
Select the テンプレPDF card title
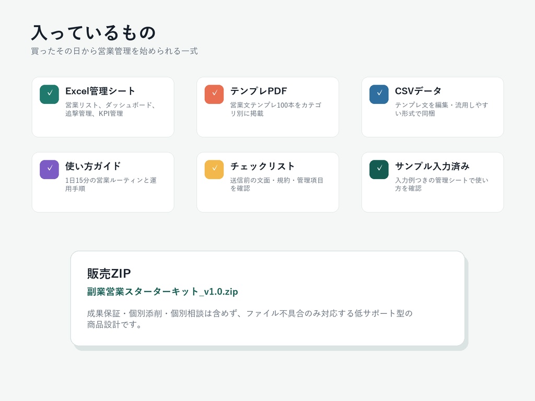(259, 91)
